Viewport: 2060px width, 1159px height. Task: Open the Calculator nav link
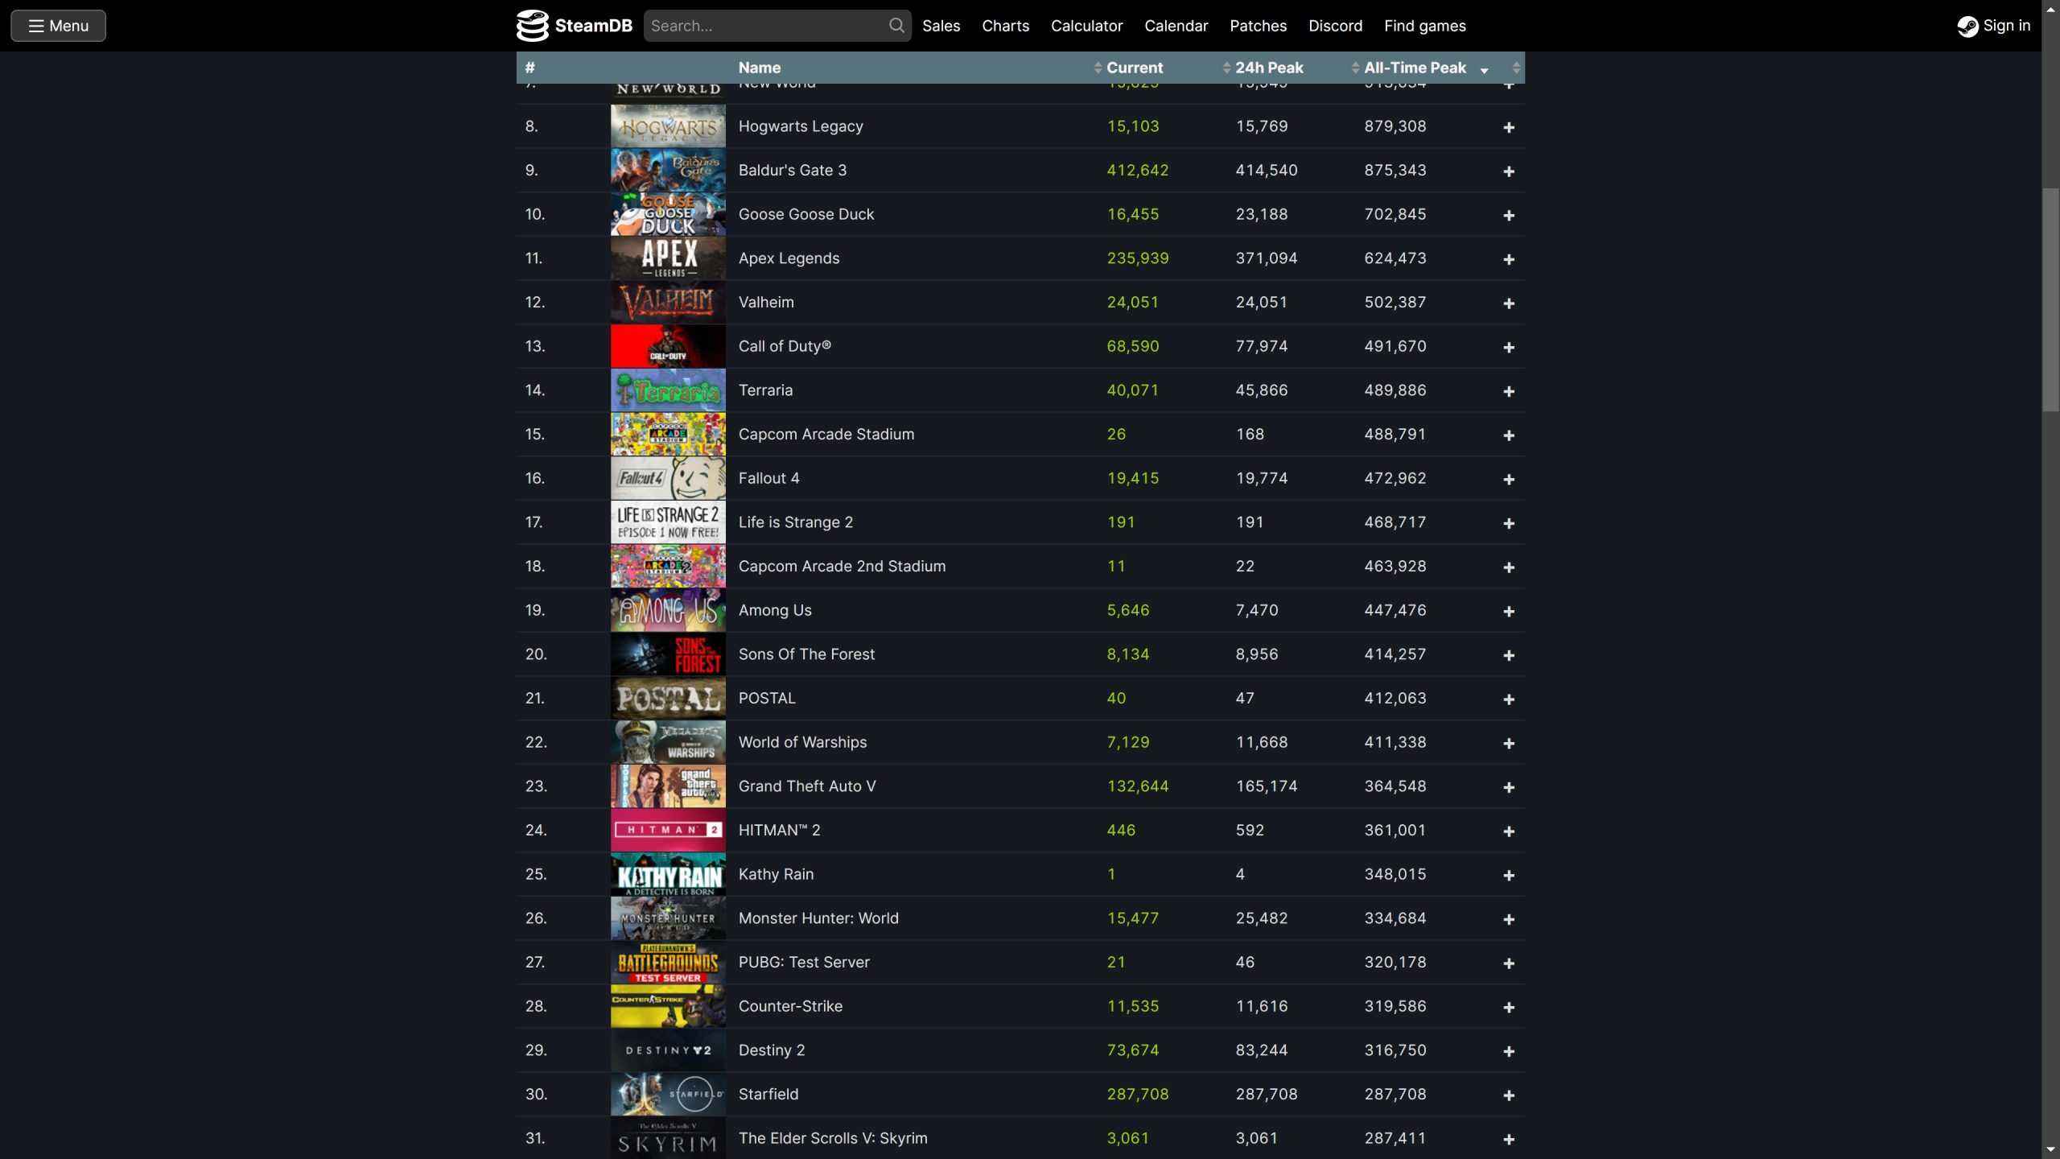(1086, 26)
